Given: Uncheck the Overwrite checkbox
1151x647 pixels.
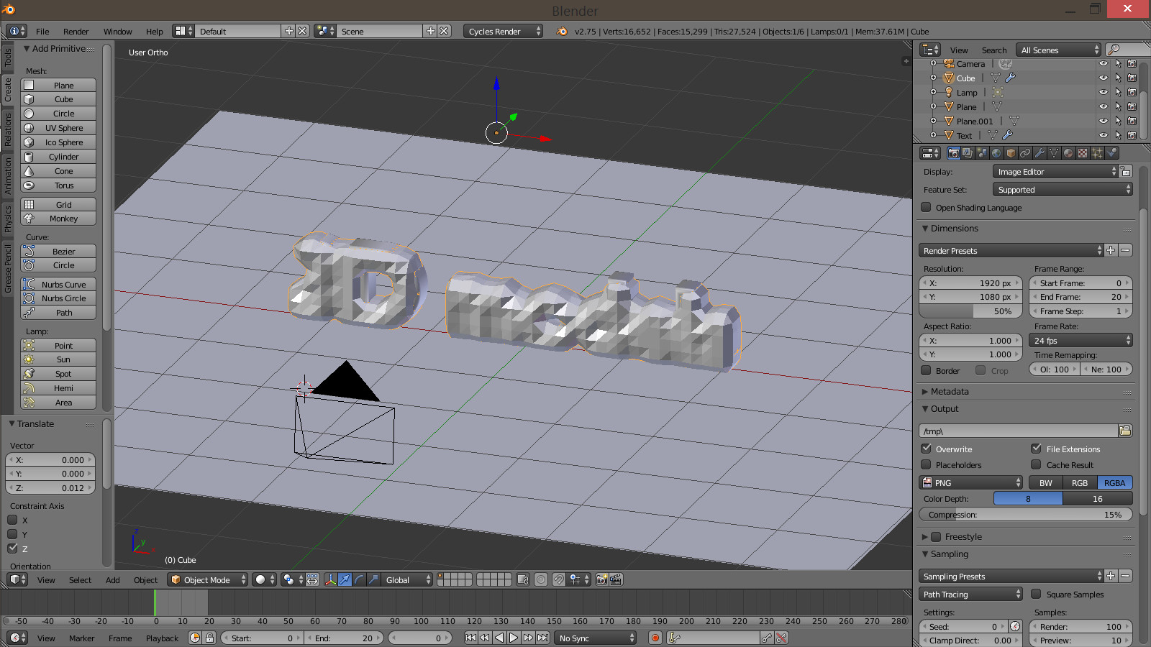Looking at the screenshot, I should [927, 449].
